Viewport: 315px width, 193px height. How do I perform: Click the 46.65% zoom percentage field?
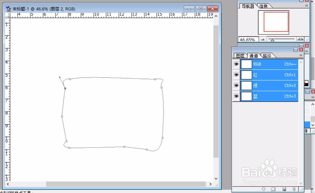click(x=248, y=39)
